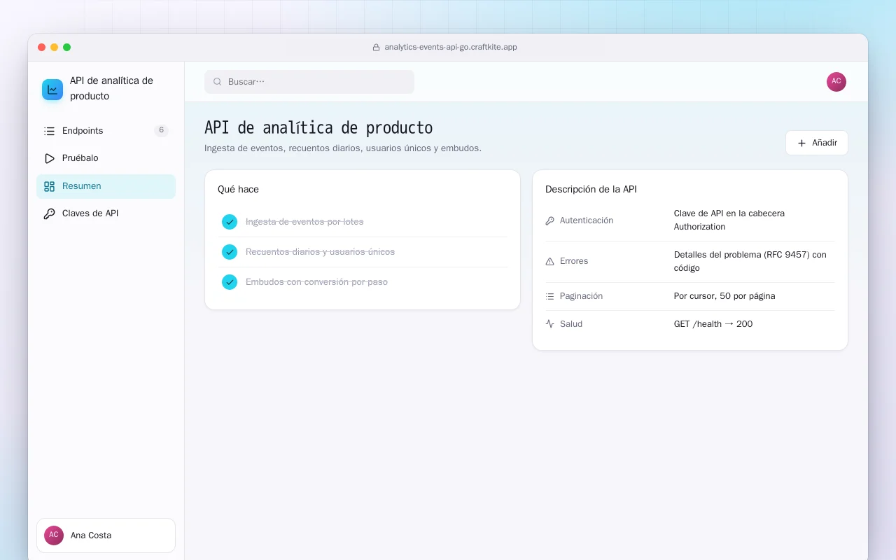The width and height of the screenshot is (896, 560).
Task: Click the Endpoints count badge 6
Action: [161, 130]
